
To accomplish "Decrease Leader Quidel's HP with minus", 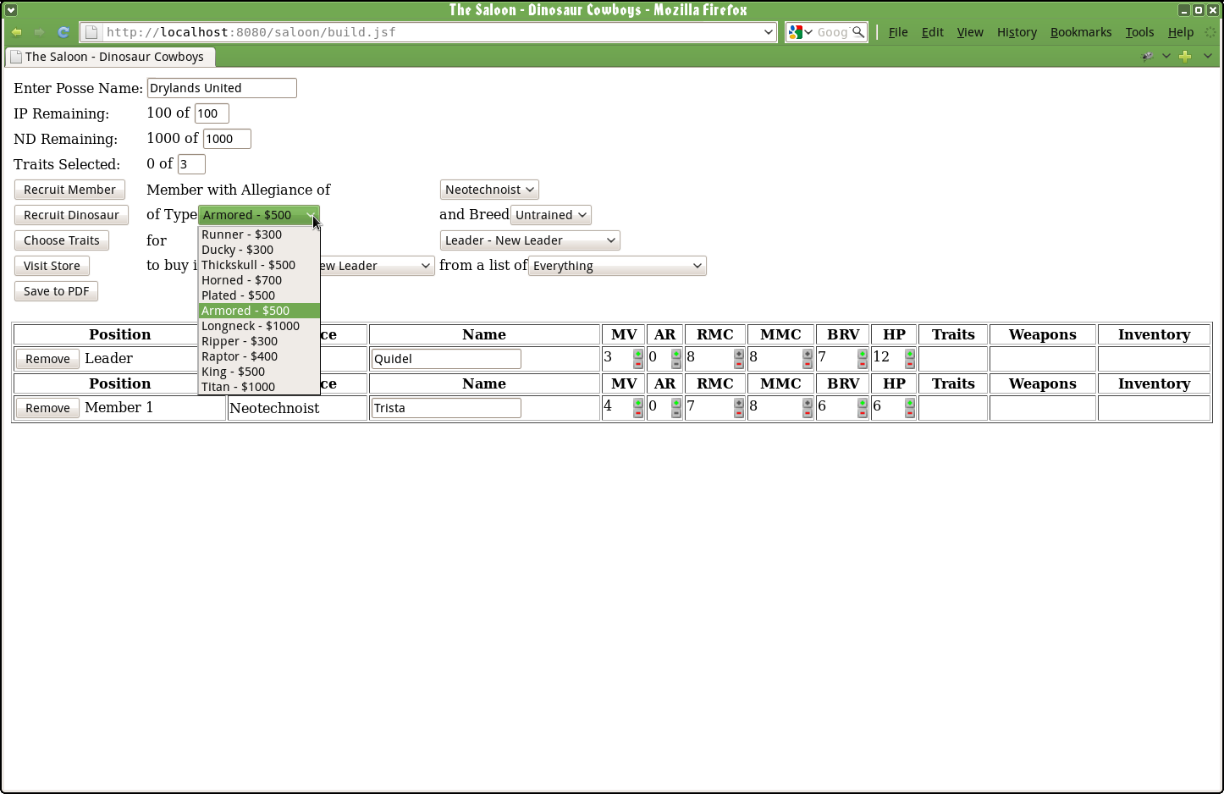I will (x=910, y=364).
